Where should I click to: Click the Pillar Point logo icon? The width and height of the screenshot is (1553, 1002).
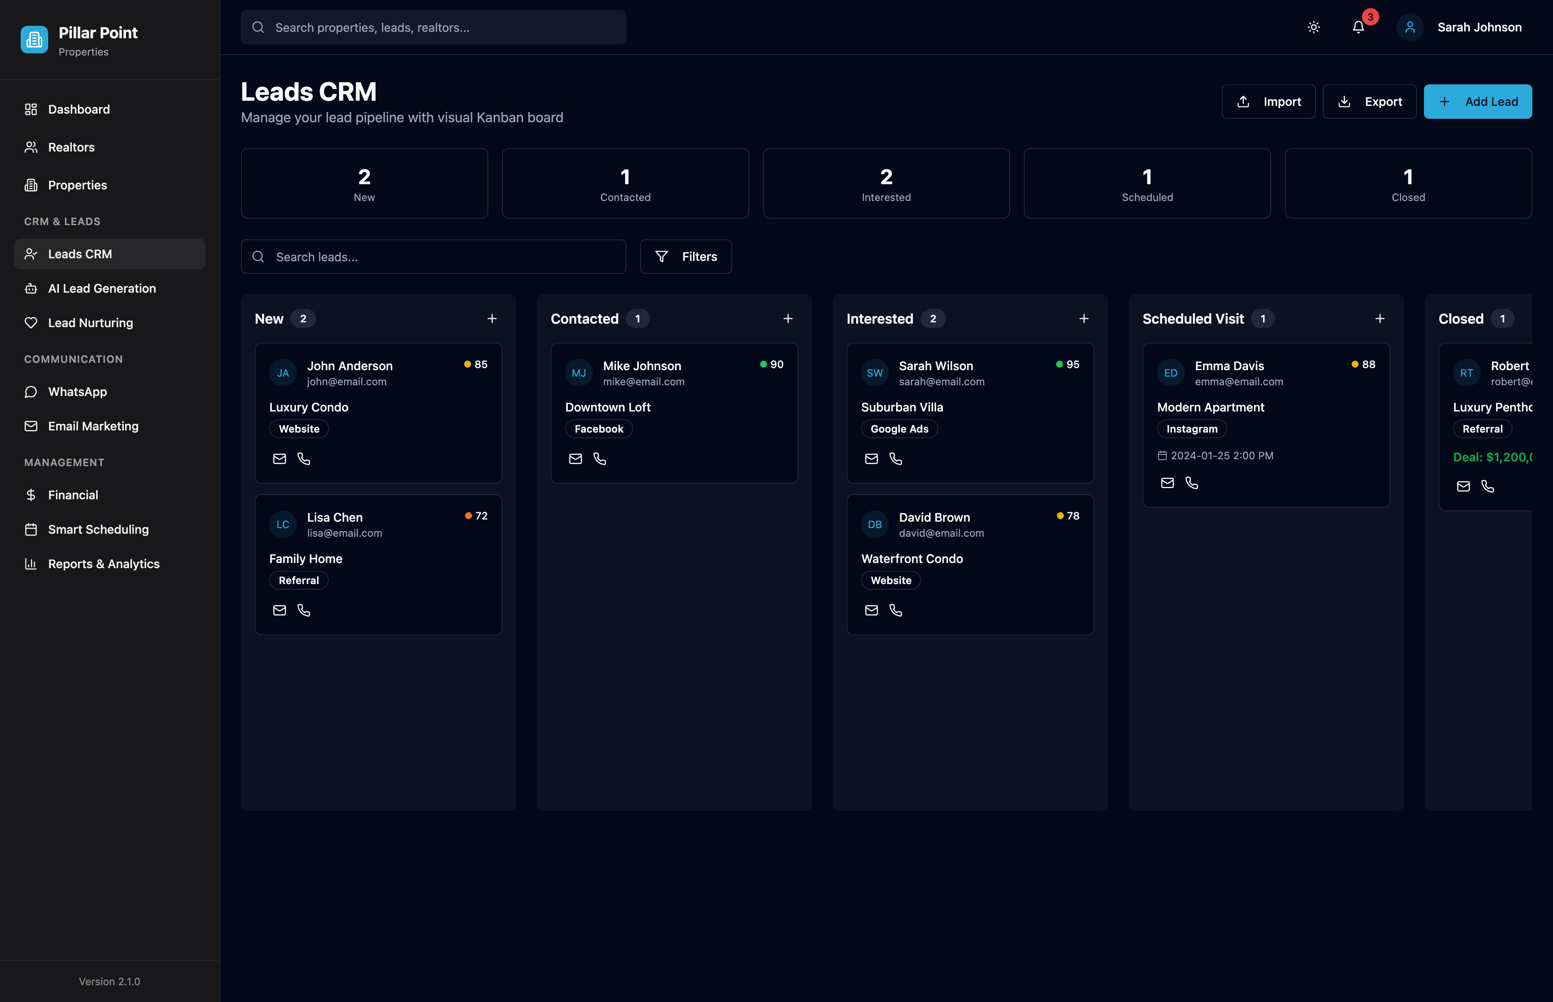coord(34,40)
